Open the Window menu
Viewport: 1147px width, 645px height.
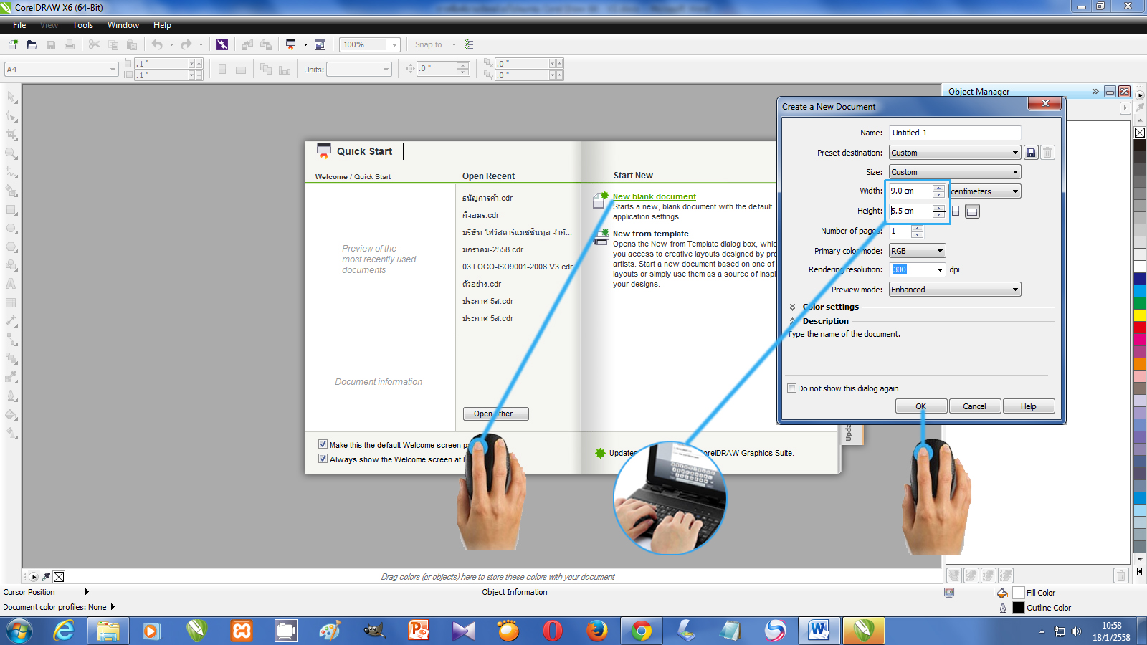[123, 25]
